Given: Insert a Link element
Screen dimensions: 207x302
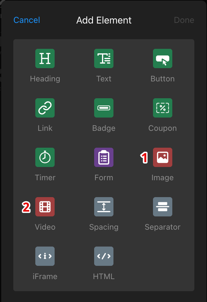Looking at the screenshot, I should pyautogui.click(x=45, y=108).
